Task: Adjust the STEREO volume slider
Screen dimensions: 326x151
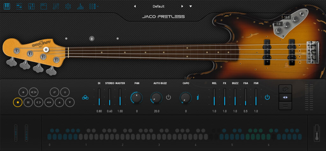Action: tap(110, 97)
